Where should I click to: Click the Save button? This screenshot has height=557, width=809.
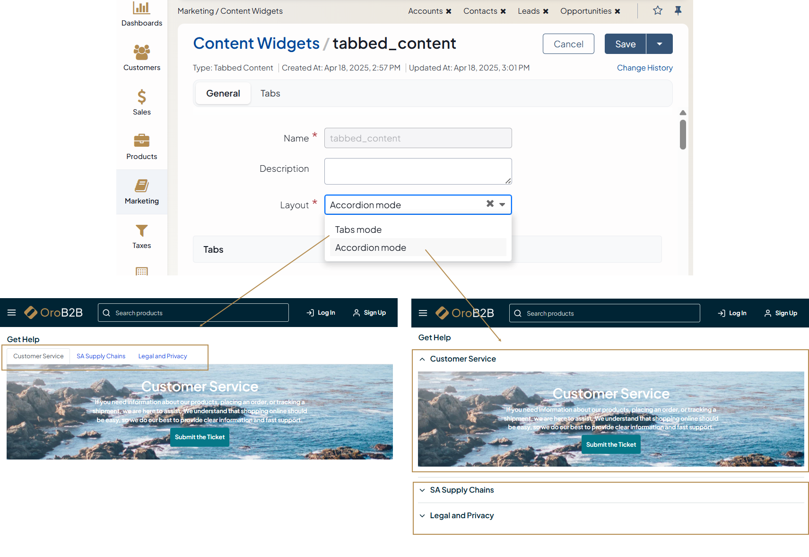click(x=625, y=44)
